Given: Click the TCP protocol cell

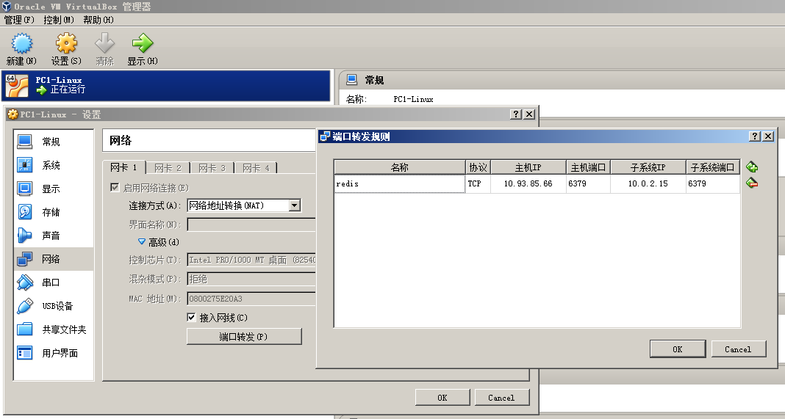Looking at the screenshot, I should (478, 183).
